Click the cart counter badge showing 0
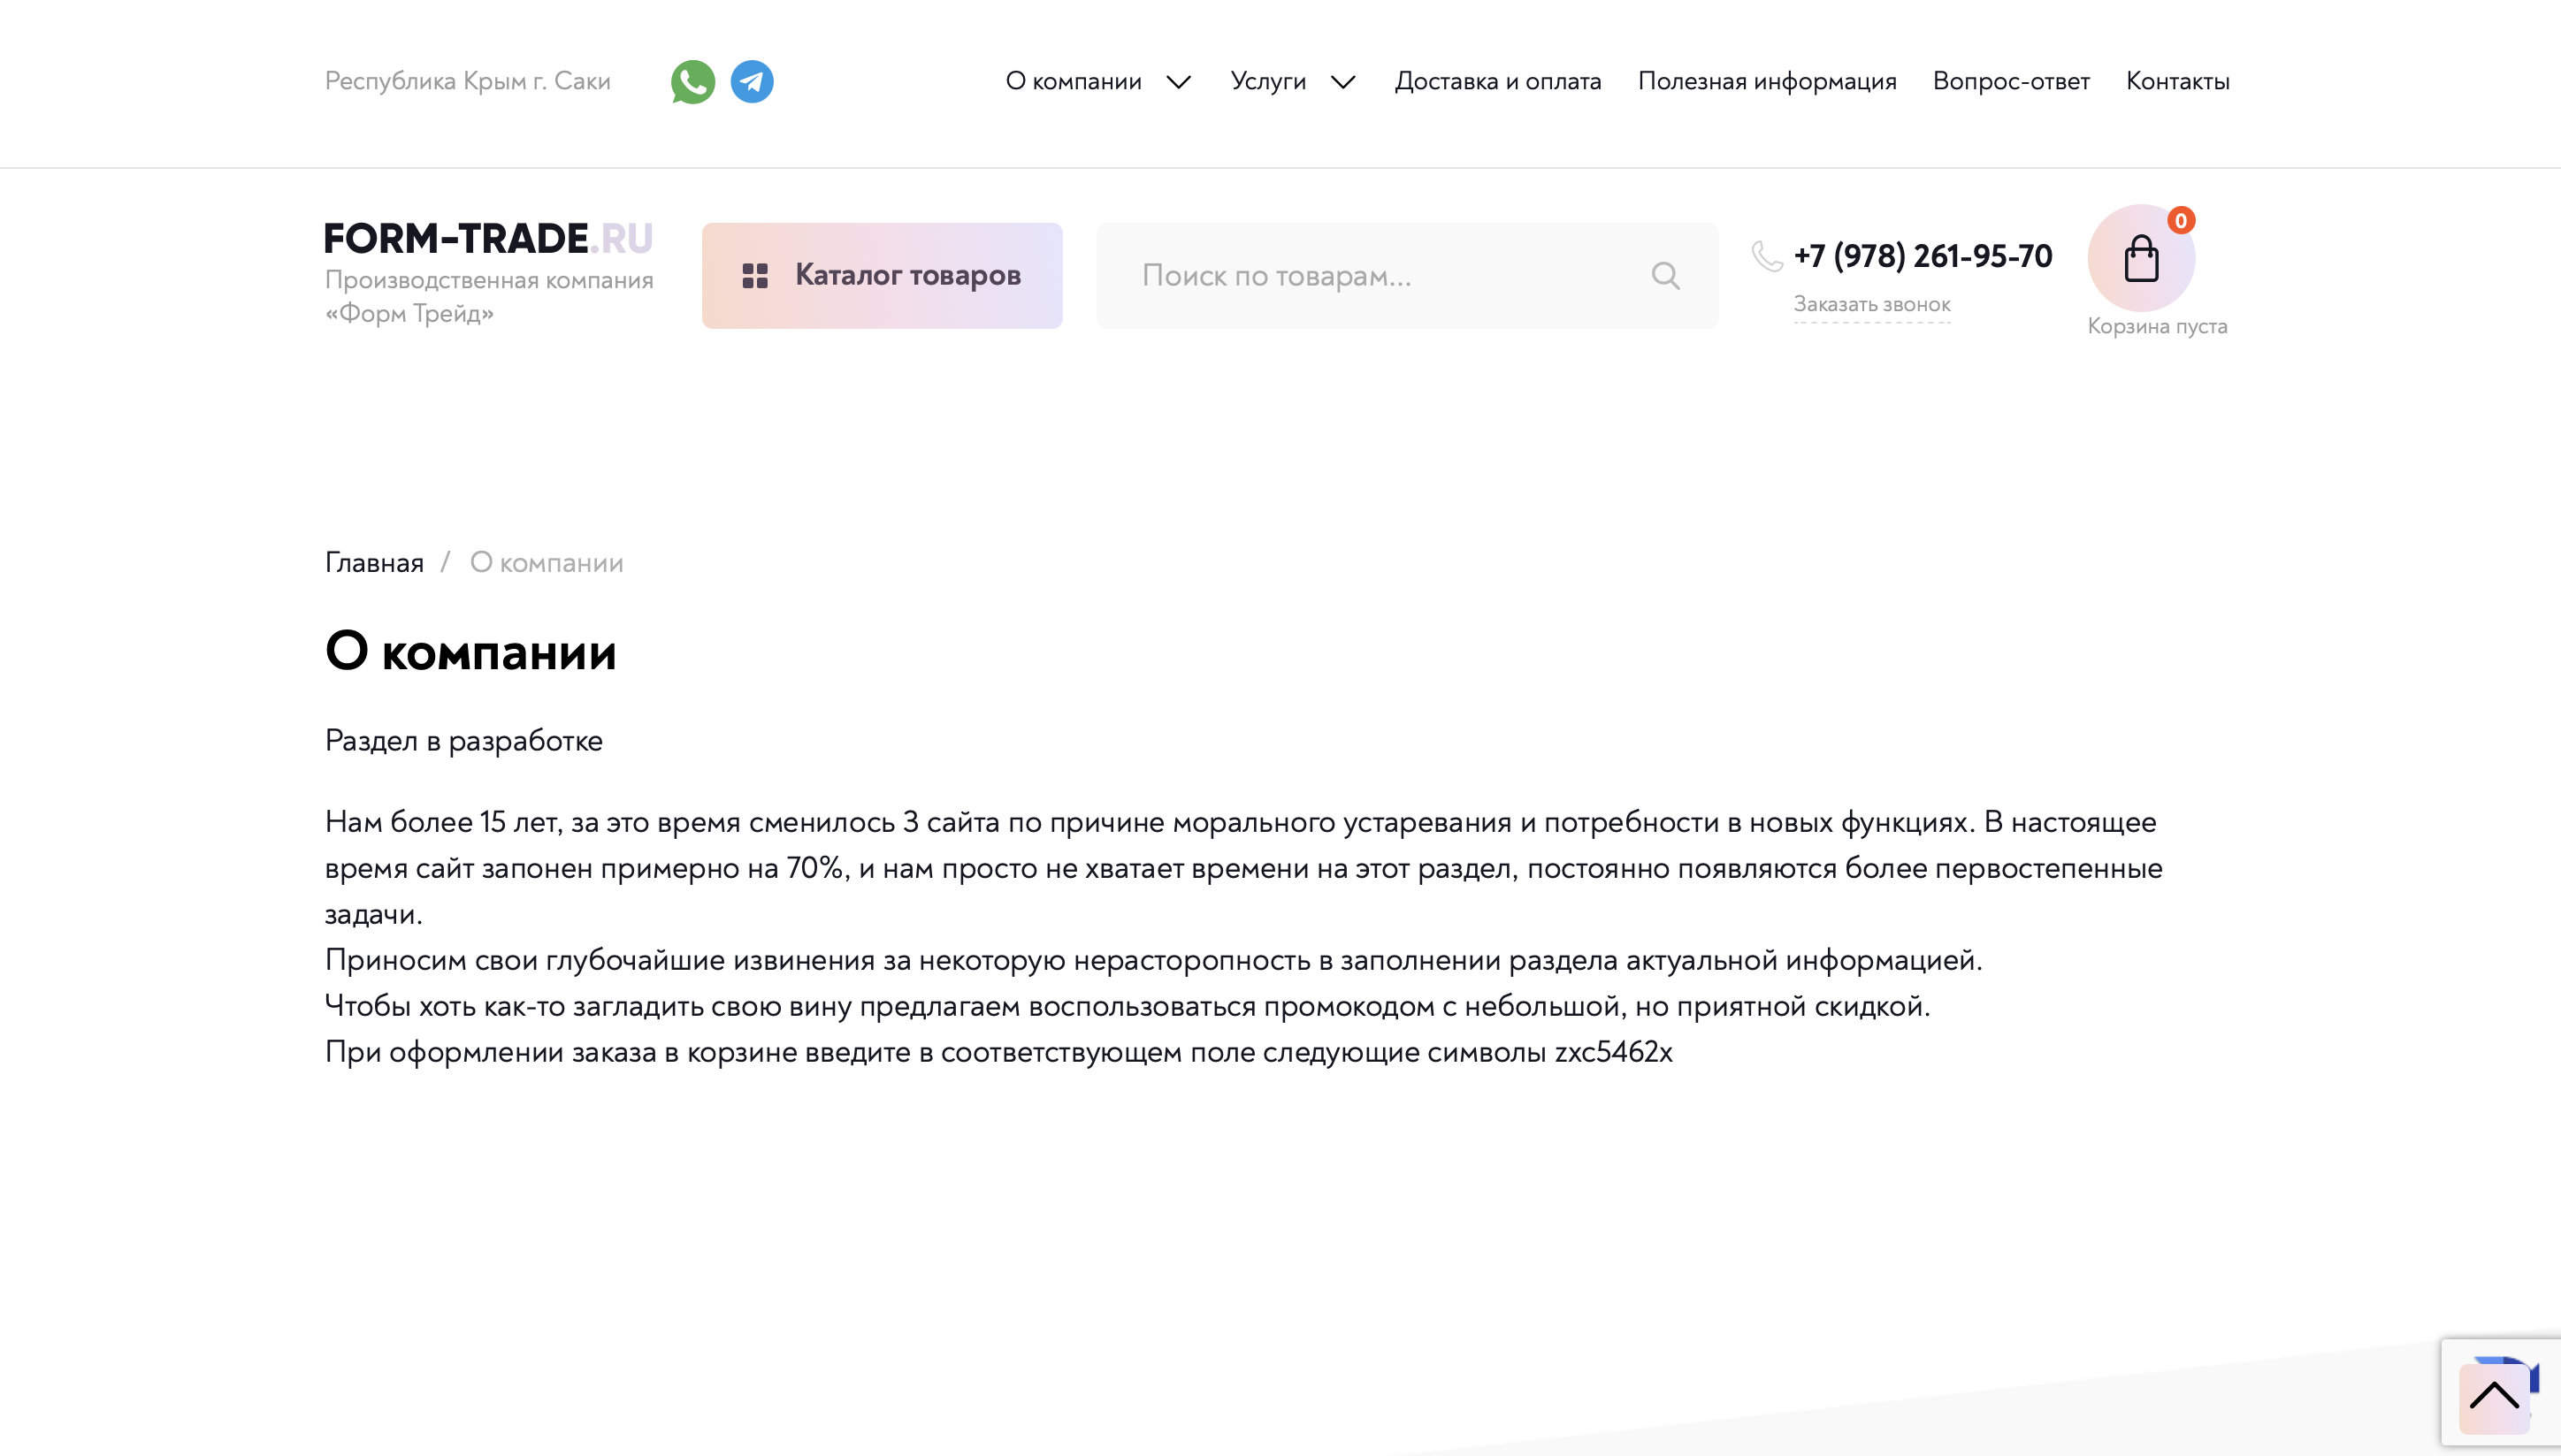The height and width of the screenshot is (1456, 2561). [x=2181, y=220]
